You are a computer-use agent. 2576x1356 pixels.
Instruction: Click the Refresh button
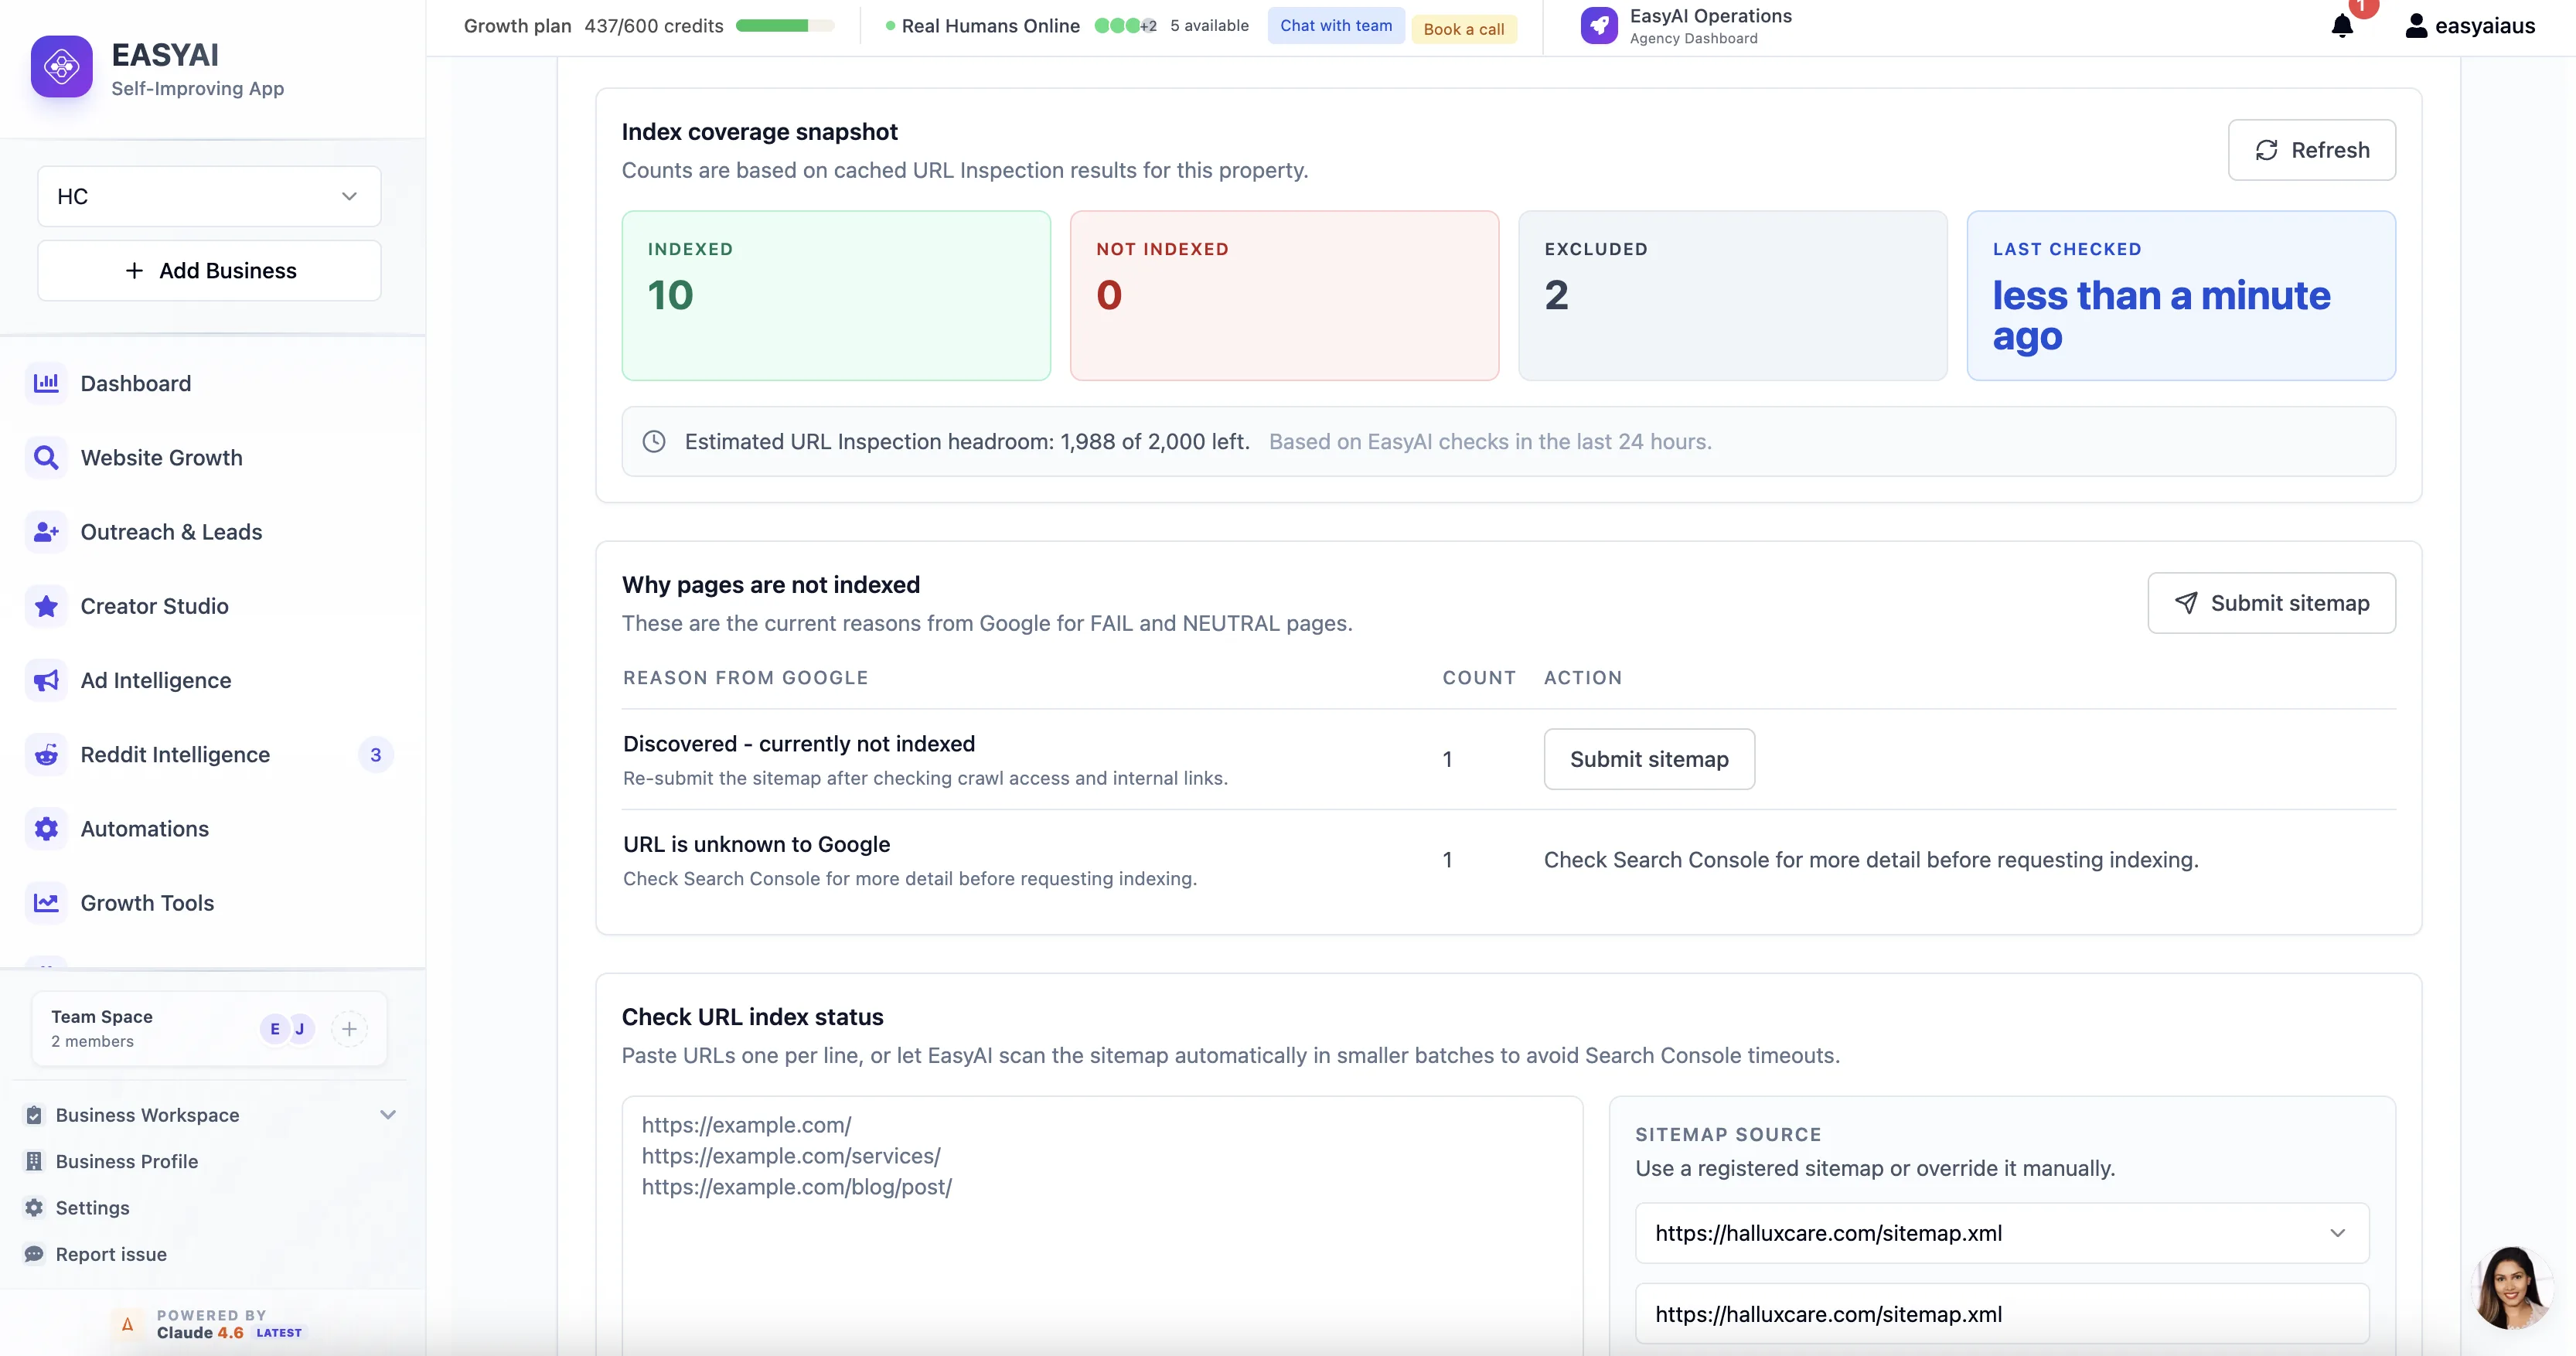(2311, 150)
